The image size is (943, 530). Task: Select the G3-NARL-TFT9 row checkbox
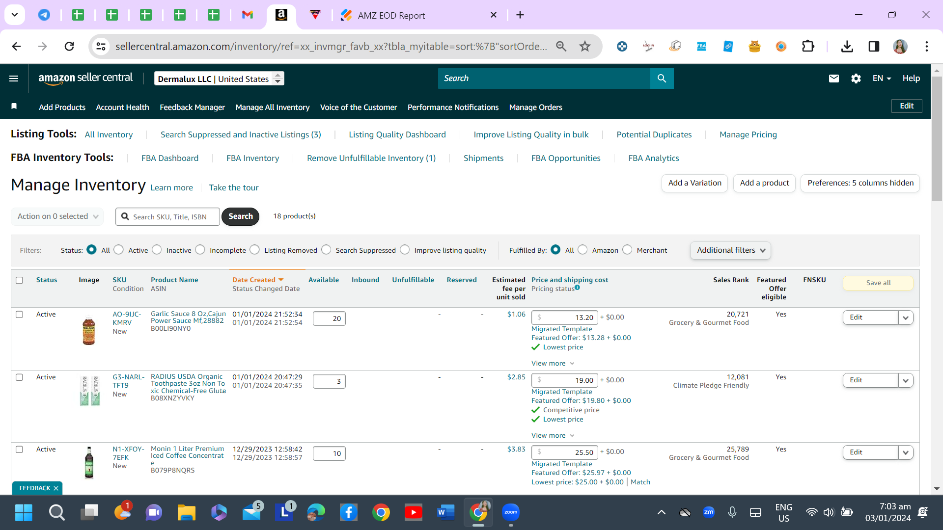pyautogui.click(x=19, y=377)
